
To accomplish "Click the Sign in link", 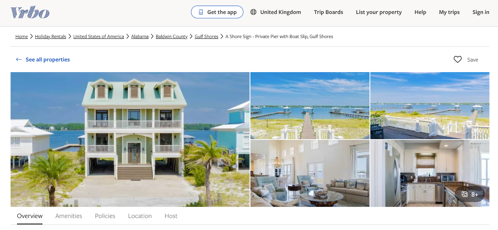I will [481, 12].
